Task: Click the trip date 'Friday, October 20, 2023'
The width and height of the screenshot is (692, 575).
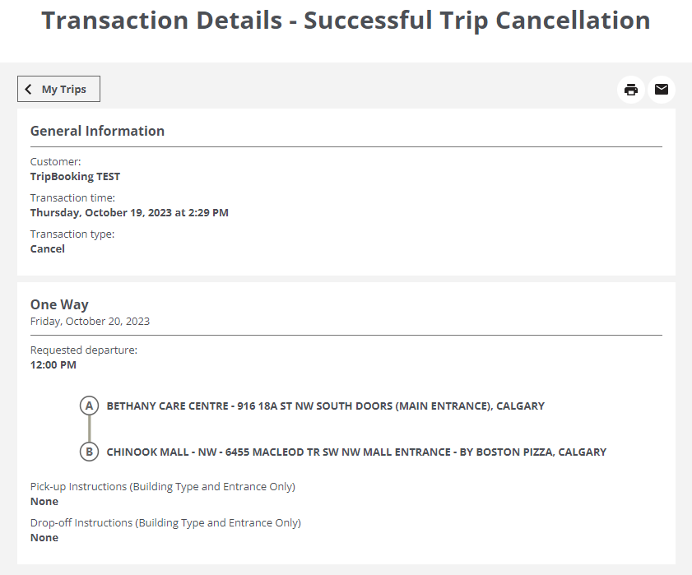Action: click(91, 321)
